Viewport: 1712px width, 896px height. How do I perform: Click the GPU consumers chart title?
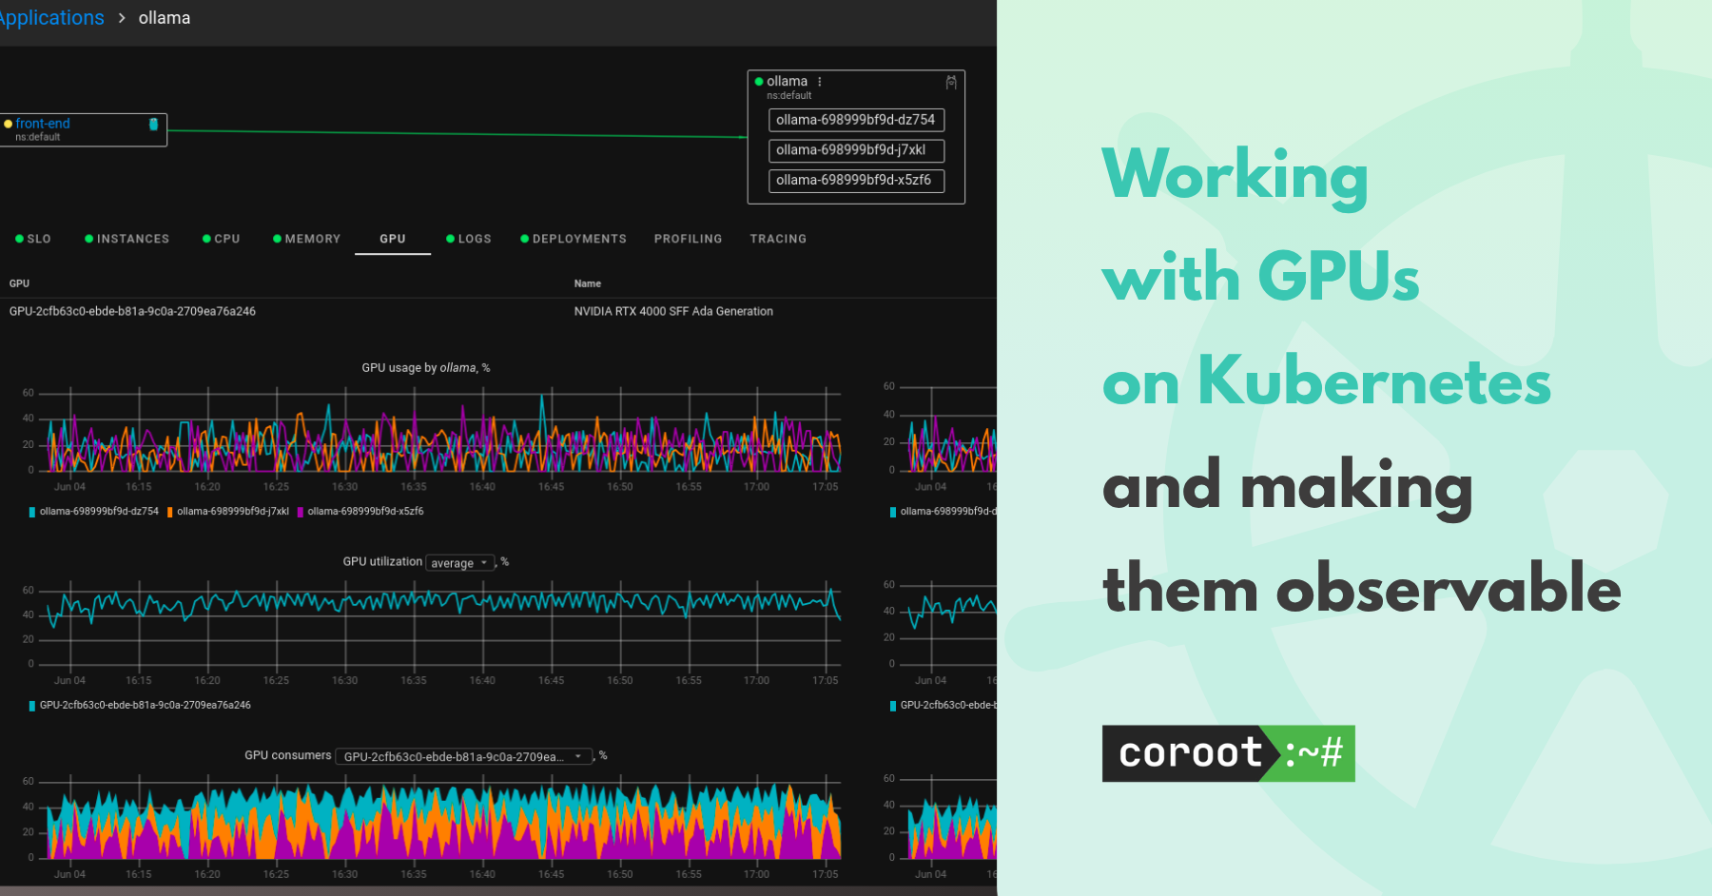pyautogui.click(x=287, y=755)
